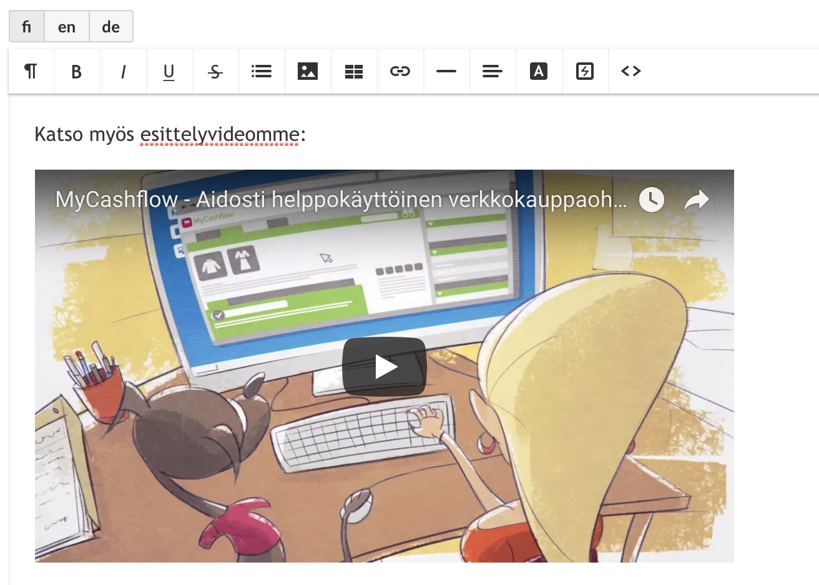Viewport: 819px width, 585px height.
Task: Click the lightning bolt snippet icon
Action: click(585, 71)
